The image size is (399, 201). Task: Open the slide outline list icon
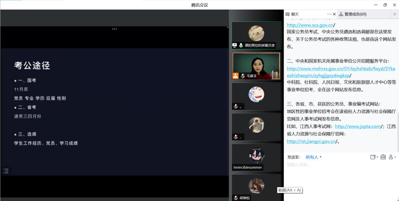pyautogui.click(x=6, y=171)
